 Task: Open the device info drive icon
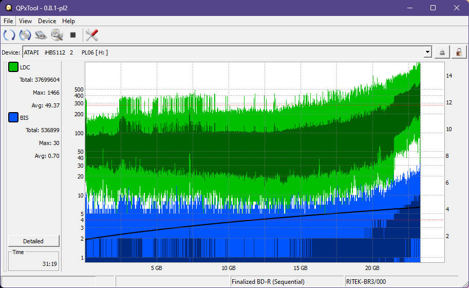[x=41, y=35]
